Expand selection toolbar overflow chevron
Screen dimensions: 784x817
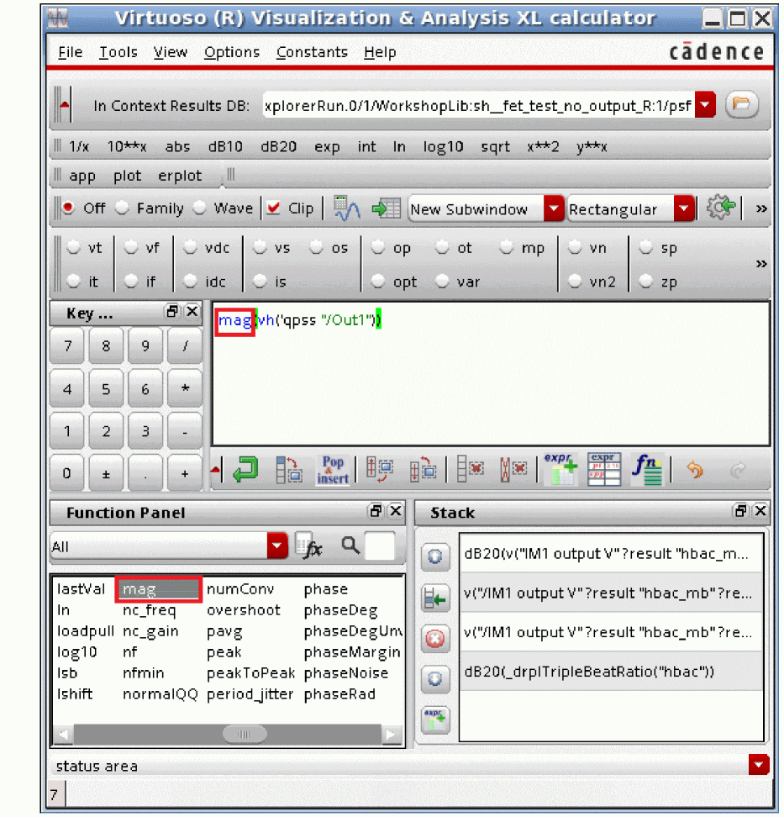tap(761, 264)
